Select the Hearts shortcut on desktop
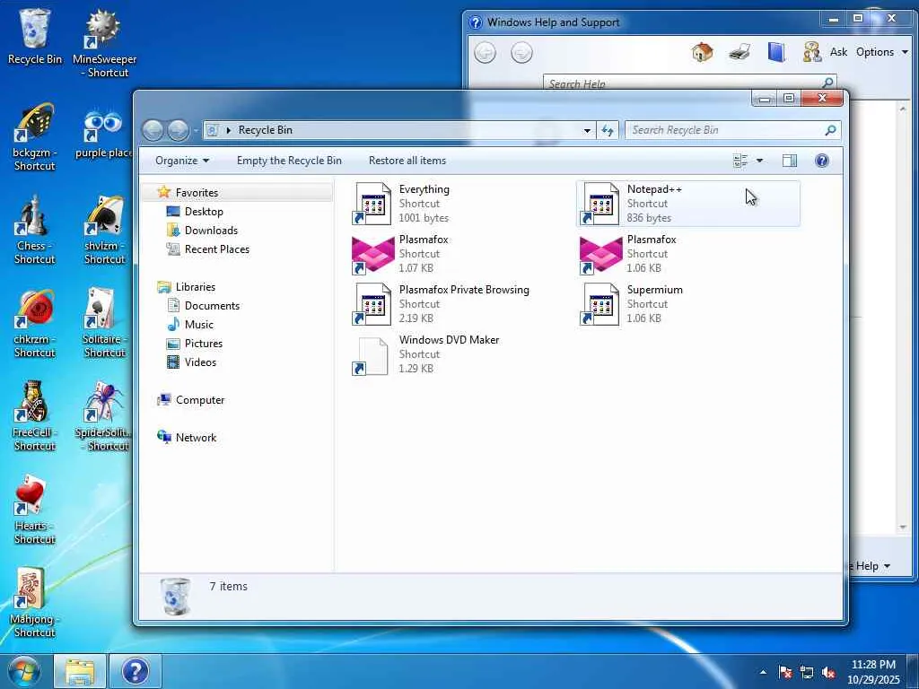Screen dimensions: 919x689 pos(35,510)
